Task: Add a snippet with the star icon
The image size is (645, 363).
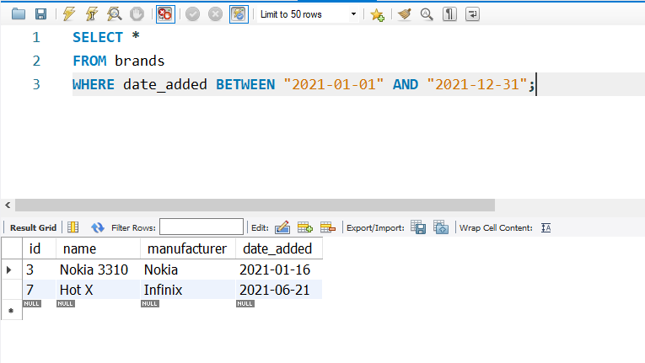Action: point(377,14)
